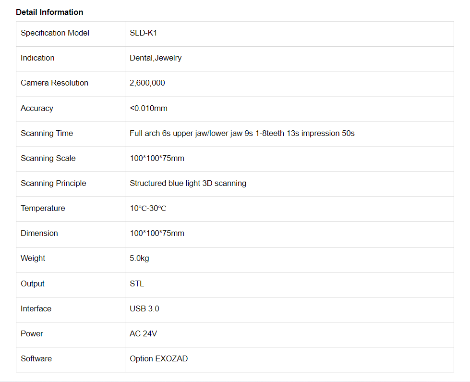
Task: Click the AC 24V power value
Action: (x=143, y=334)
